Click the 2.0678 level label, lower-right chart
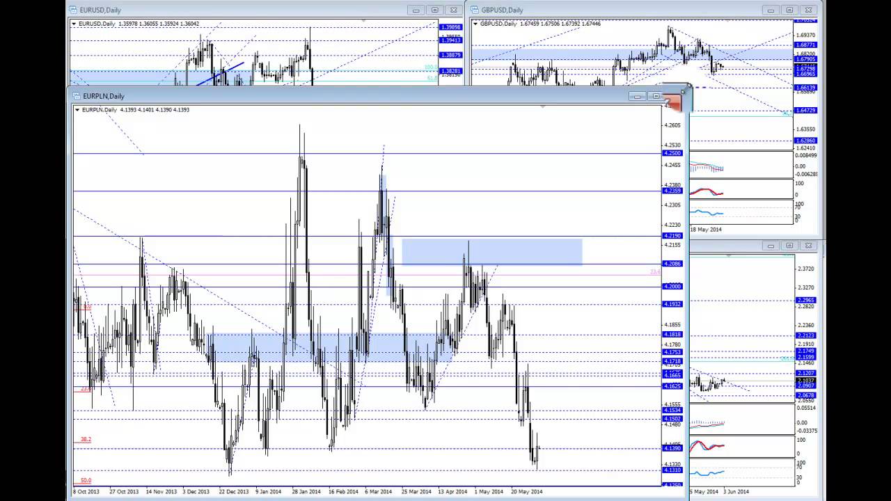This screenshot has width=891, height=501. pos(805,395)
